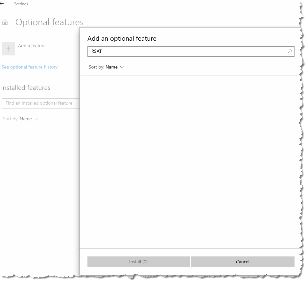
Task: Click the Install (0) button
Action: (x=138, y=262)
